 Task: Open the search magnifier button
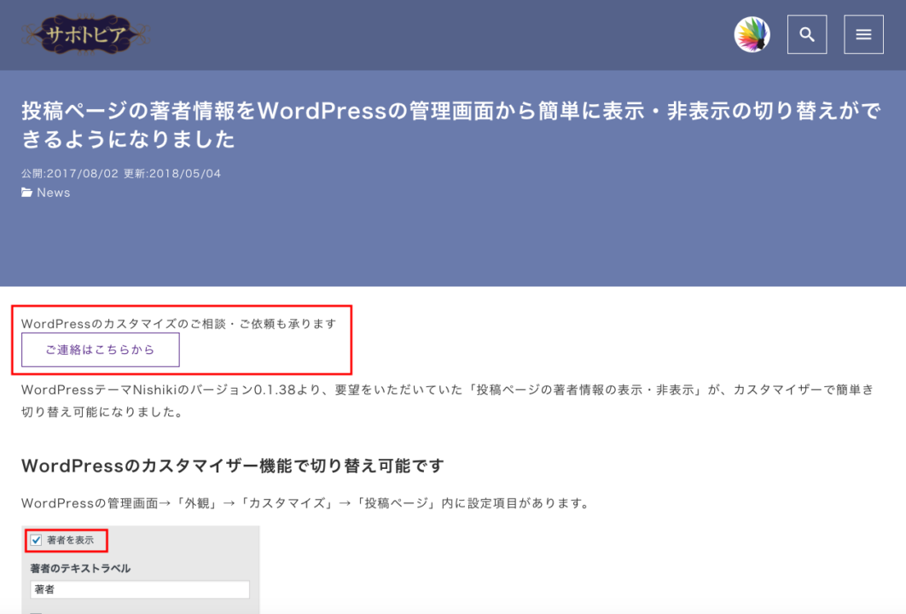(x=807, y=35)
